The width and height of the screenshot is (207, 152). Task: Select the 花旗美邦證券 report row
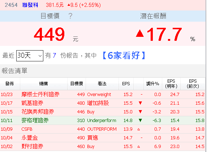pyautogui.click(x=103, y=112)
